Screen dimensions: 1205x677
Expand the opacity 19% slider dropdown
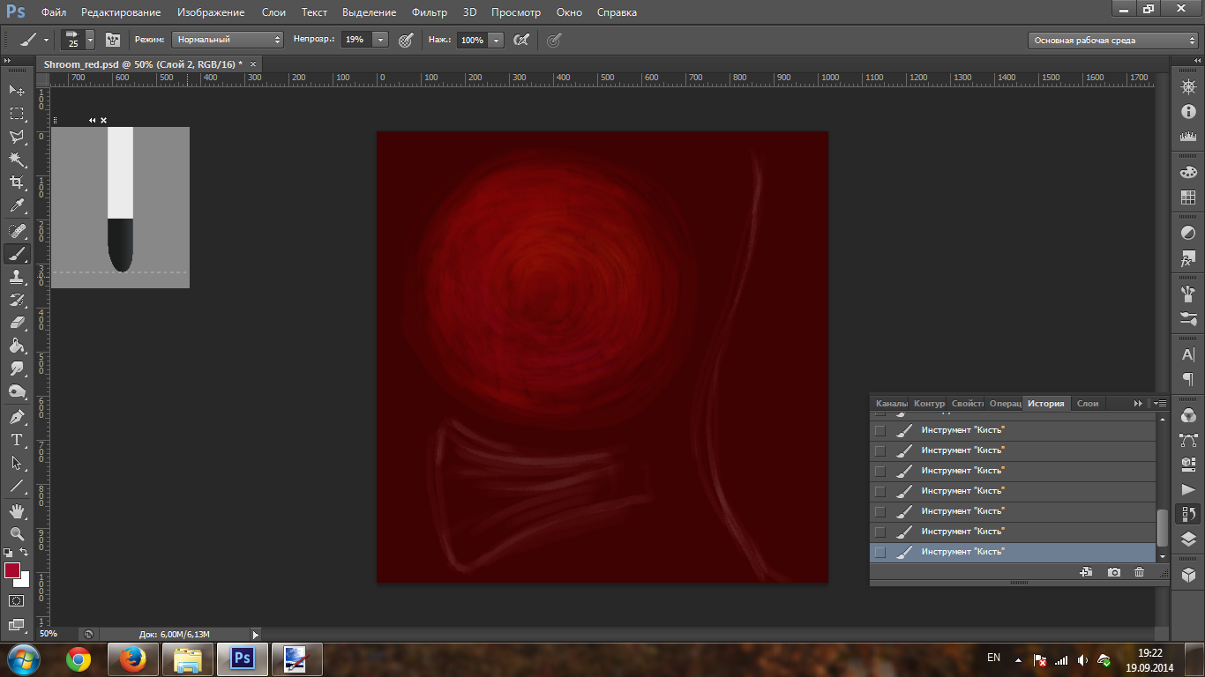(380, 40)
